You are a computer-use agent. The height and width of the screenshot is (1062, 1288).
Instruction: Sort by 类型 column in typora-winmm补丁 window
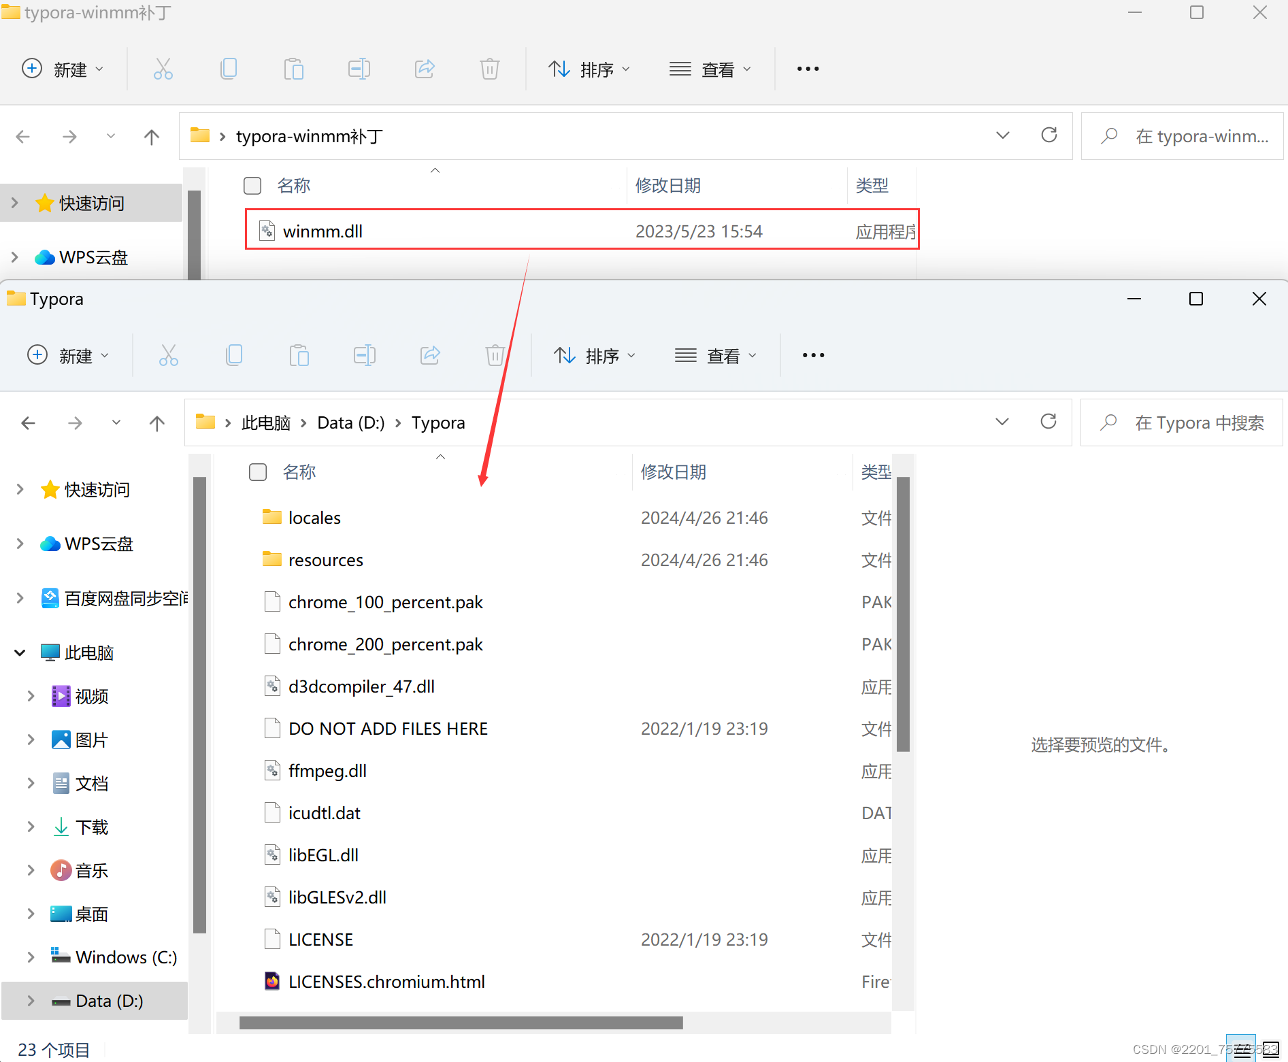tap(872, 185)
